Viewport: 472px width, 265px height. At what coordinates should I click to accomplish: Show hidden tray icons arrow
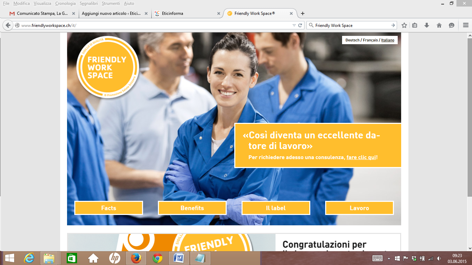(389, 258)
